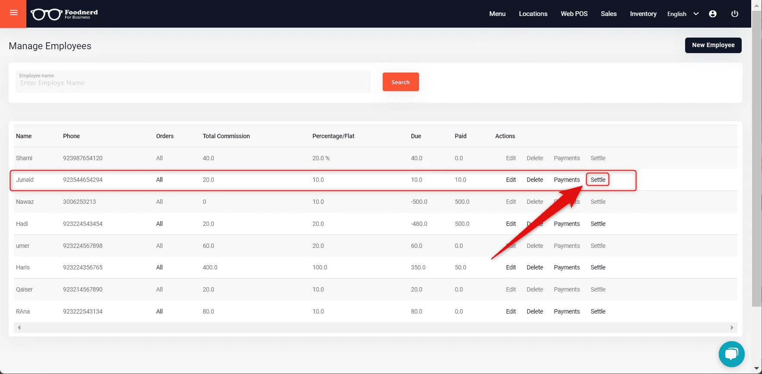Viewport: 762px width, 374px height.
Task: Delete the employee Nawaz
Action: (535, 202)
